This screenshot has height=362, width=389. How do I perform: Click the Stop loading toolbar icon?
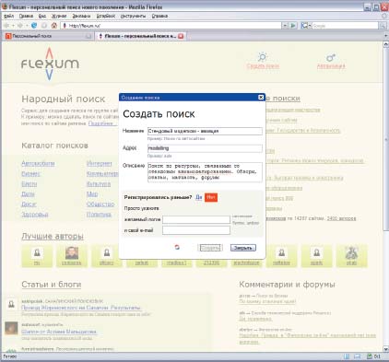pyautogui.click(x=44, y=26)
